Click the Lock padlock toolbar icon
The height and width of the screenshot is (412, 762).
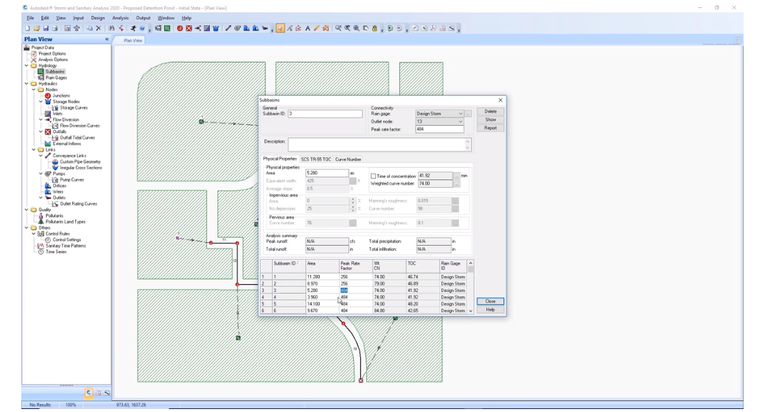374,29
